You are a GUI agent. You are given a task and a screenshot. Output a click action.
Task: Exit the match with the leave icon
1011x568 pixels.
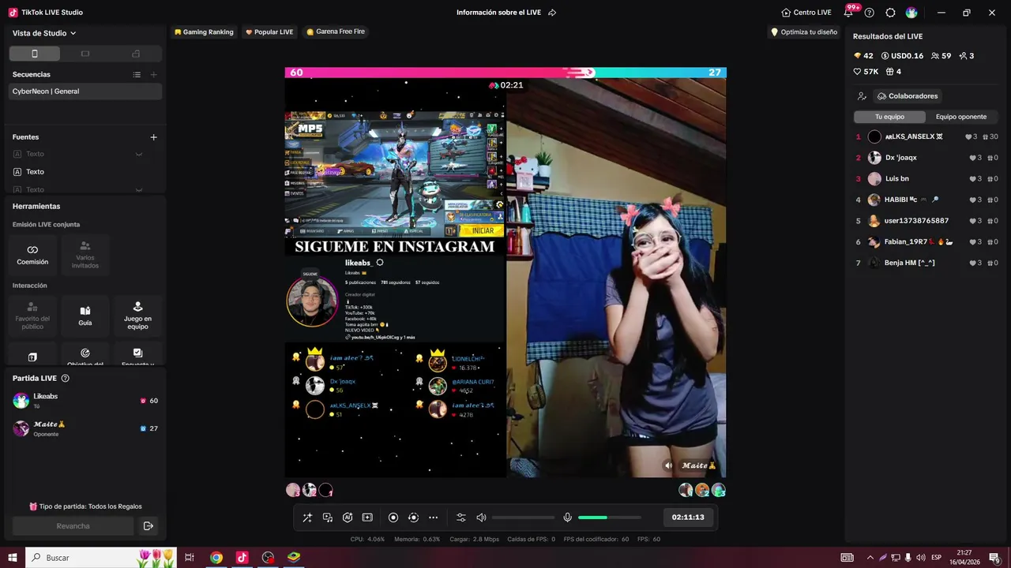pos(148,526)
